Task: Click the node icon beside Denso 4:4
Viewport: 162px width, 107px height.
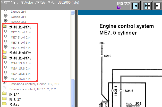Action: point(6,21)
